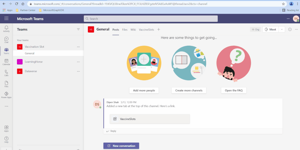Switch to the Posts tab
The width and height of the screenshot is (300, 150).
coord(115,30)
